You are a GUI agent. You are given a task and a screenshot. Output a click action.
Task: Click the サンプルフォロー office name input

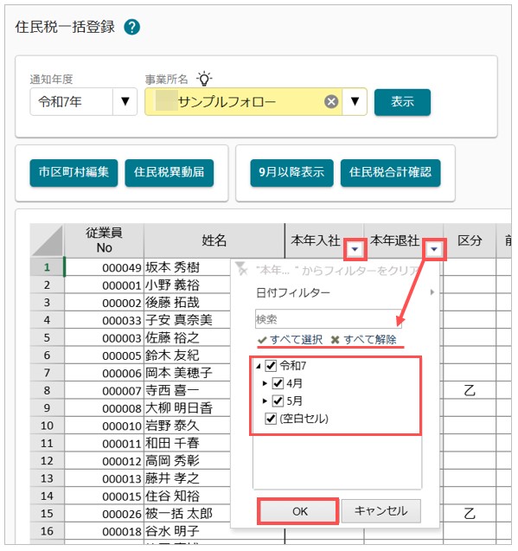pyautogui.click(x=242, y=102)
